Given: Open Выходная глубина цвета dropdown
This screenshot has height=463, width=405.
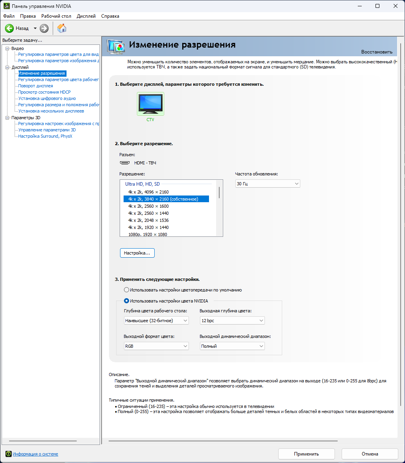Looking at the screenshot, I should click(x=232, y=320).
